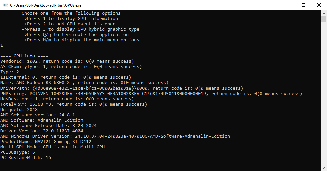The width and height of the screenshot is (327, 171).
Task: Click the "Press M/m" main menu option line
Action: click(80, 40)
